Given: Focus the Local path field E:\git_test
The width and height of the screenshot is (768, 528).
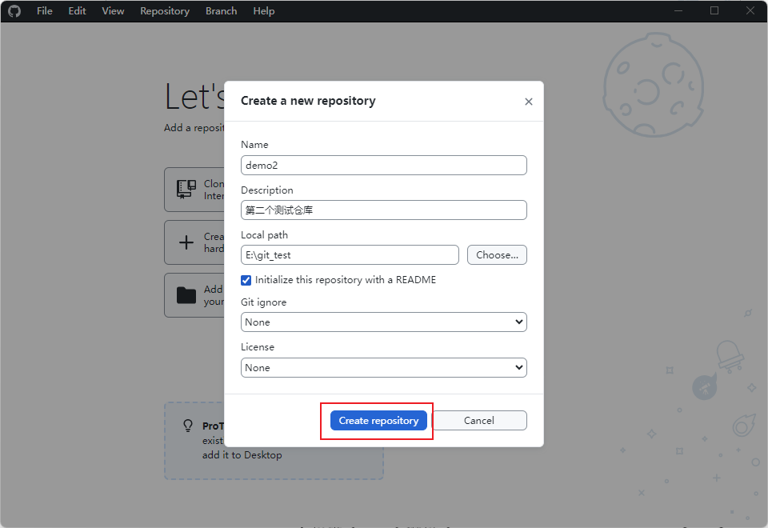Looking at the screenshot, I should tap(350, 255).
